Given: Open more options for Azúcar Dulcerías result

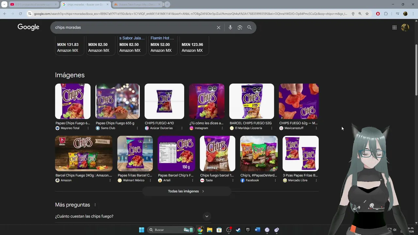Looking at the screenshot, I should click(x=181, y=128).
